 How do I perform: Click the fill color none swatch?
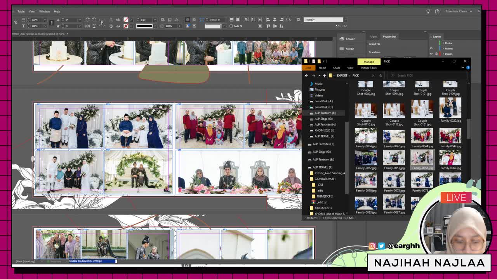point(126,20)
